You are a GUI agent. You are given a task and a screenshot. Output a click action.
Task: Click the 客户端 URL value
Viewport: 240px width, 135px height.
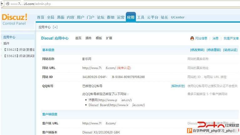coord(99,123)
